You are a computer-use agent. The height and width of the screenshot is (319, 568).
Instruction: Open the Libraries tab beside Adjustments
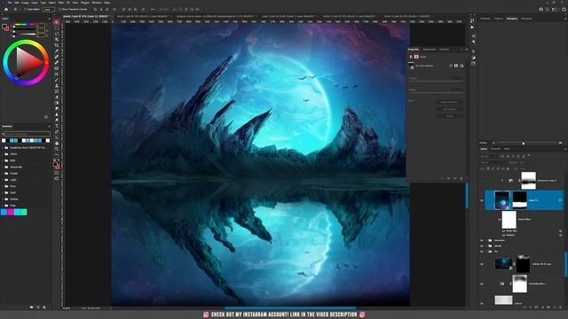(444, 50)
